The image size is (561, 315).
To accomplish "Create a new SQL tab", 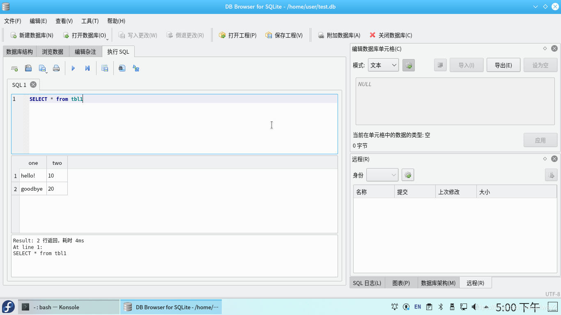I will [x=14, y=68].
